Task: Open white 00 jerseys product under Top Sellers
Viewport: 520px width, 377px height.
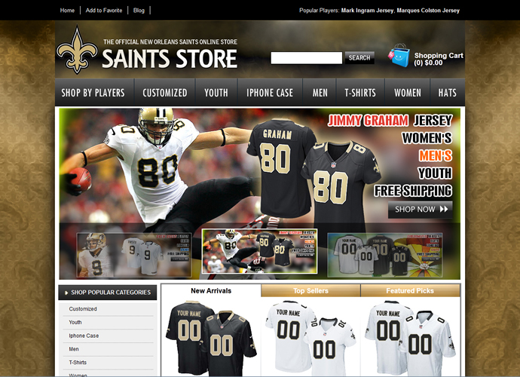Action: pyautogui.click(x=310, y=338)
